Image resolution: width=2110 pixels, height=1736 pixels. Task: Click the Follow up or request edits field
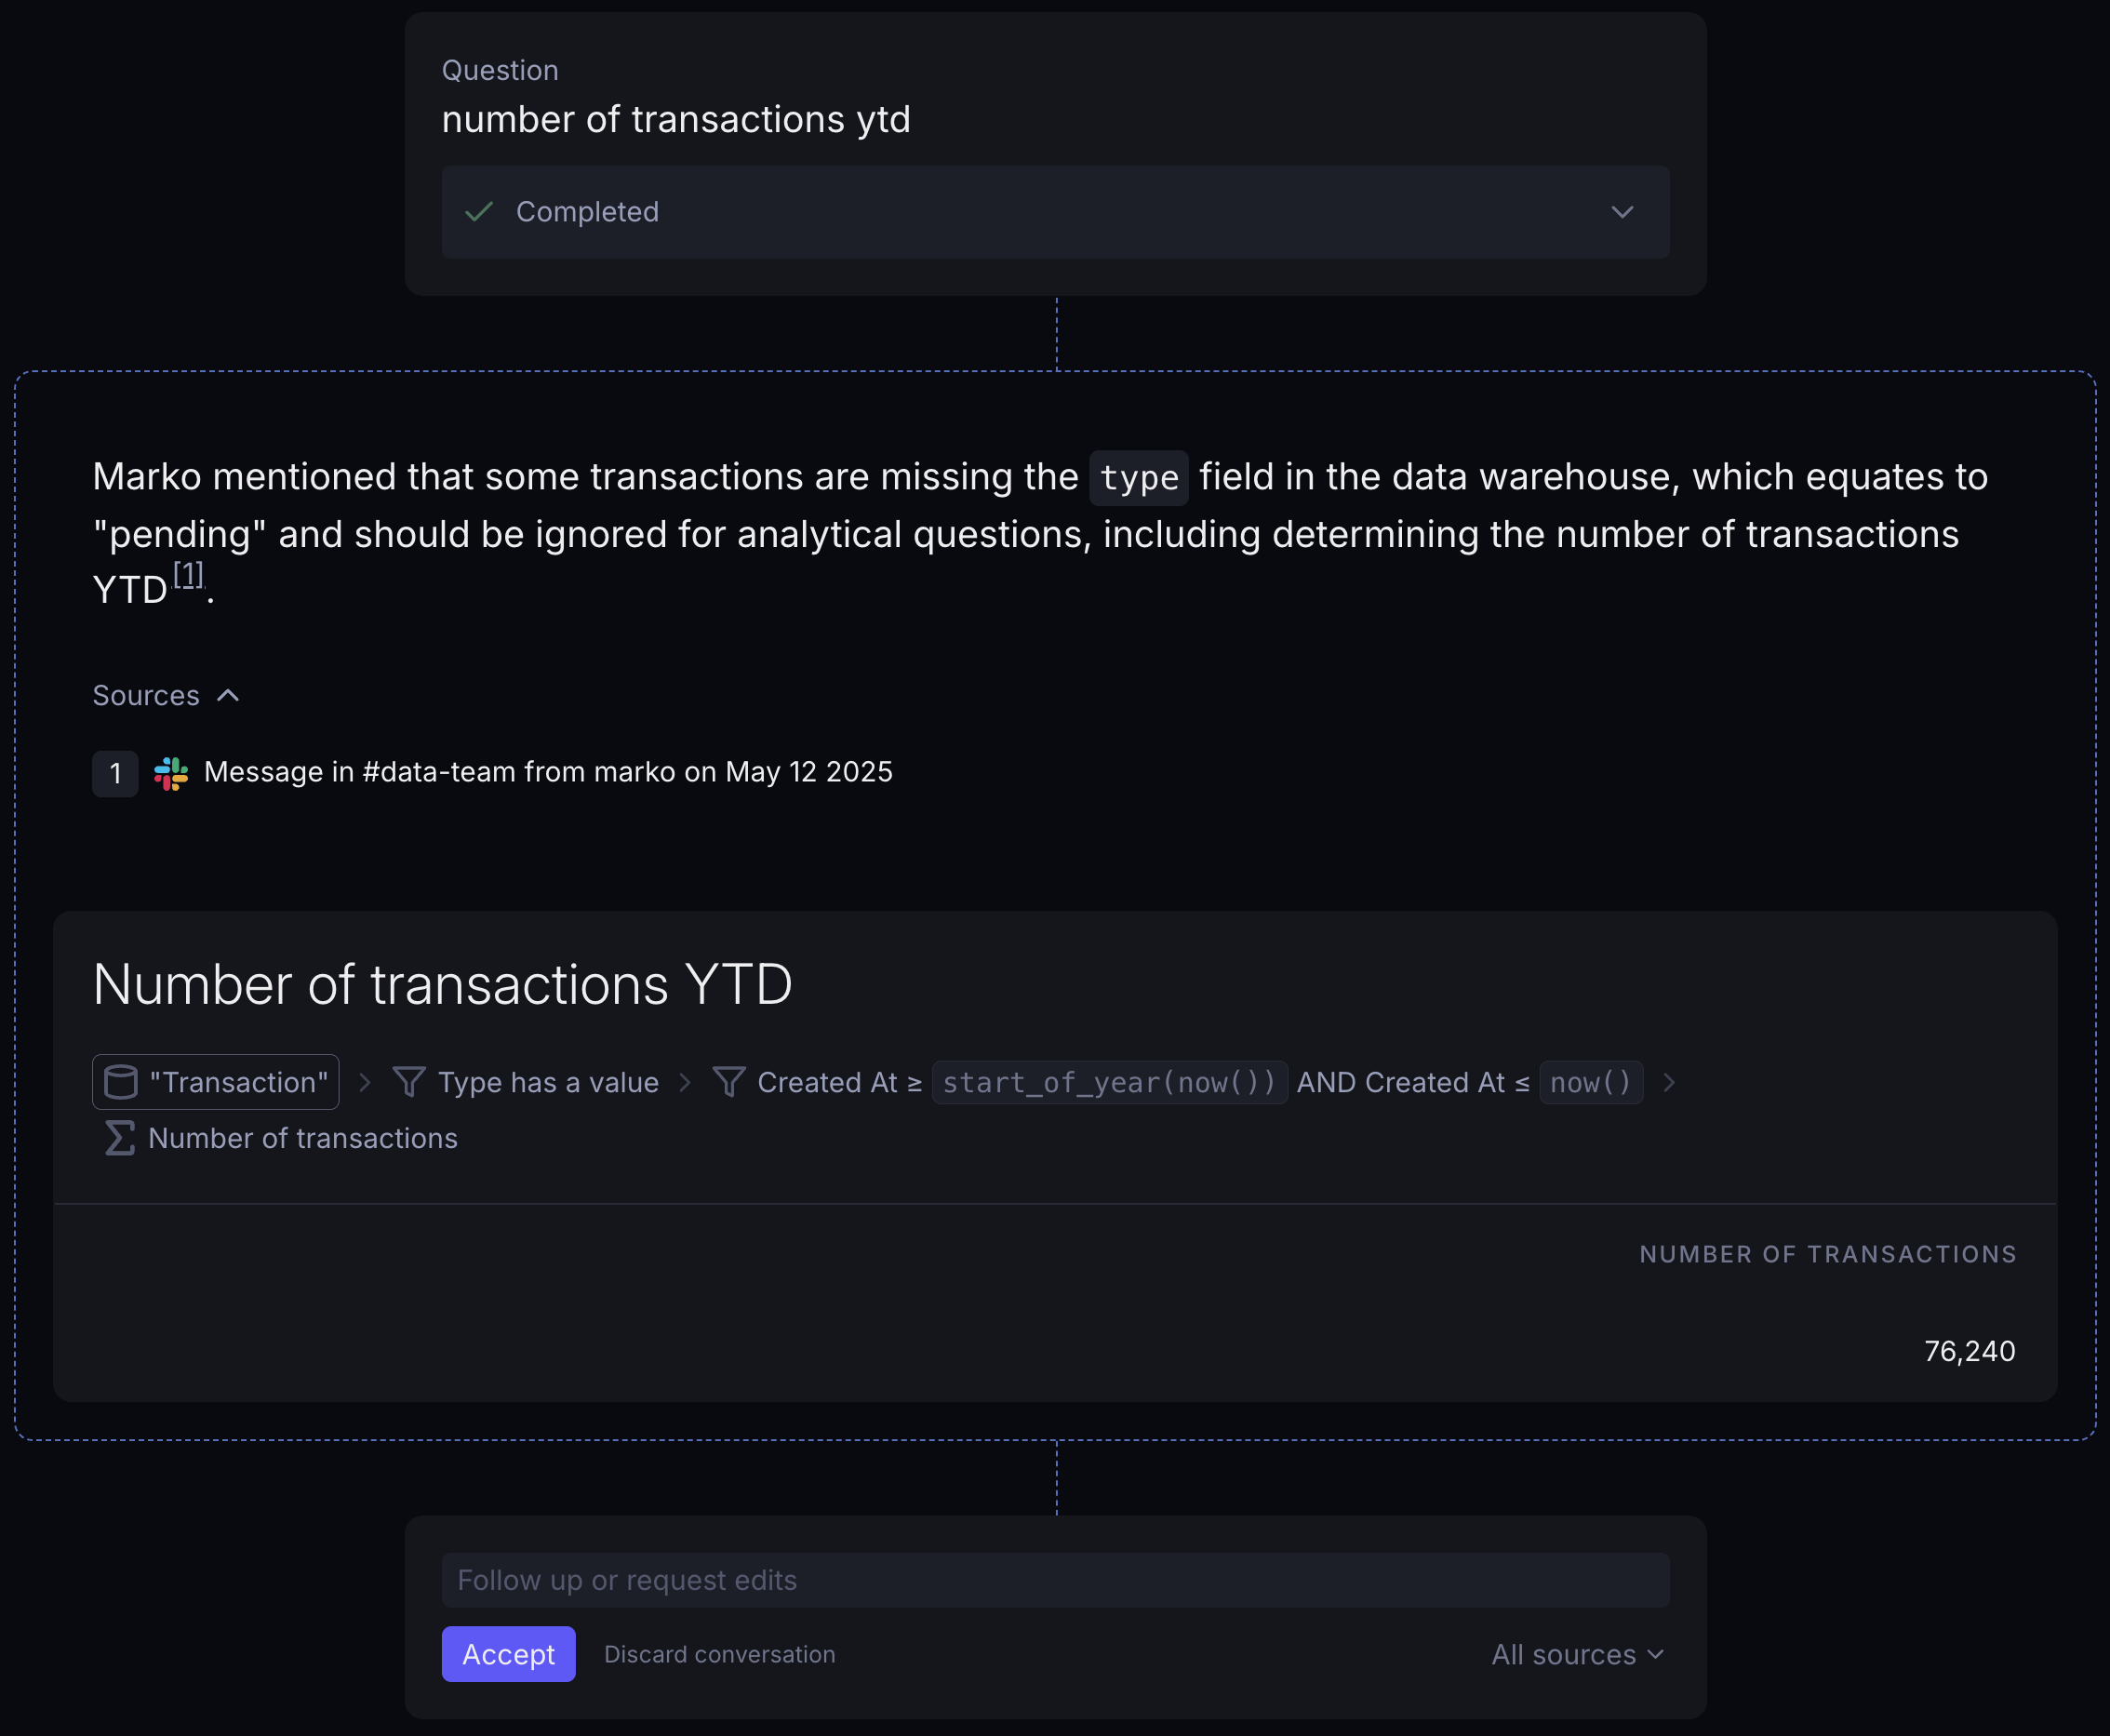click(1055, 1580)
